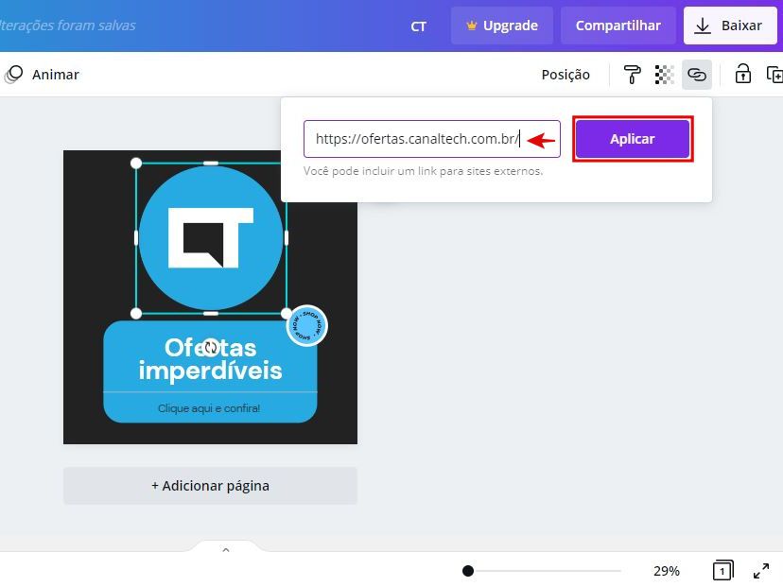Screen dimensions: 783x587
Task: Click the Animar animation icon
Action: click(13, 75)
